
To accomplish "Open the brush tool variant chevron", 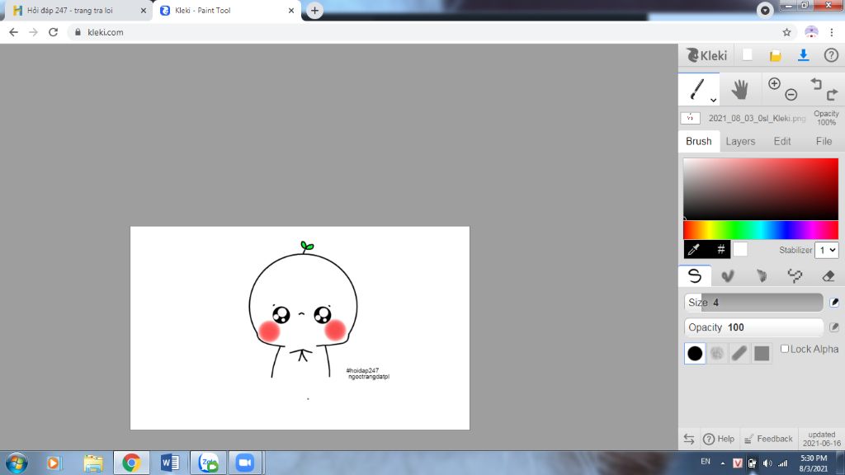I will point(713,100).
